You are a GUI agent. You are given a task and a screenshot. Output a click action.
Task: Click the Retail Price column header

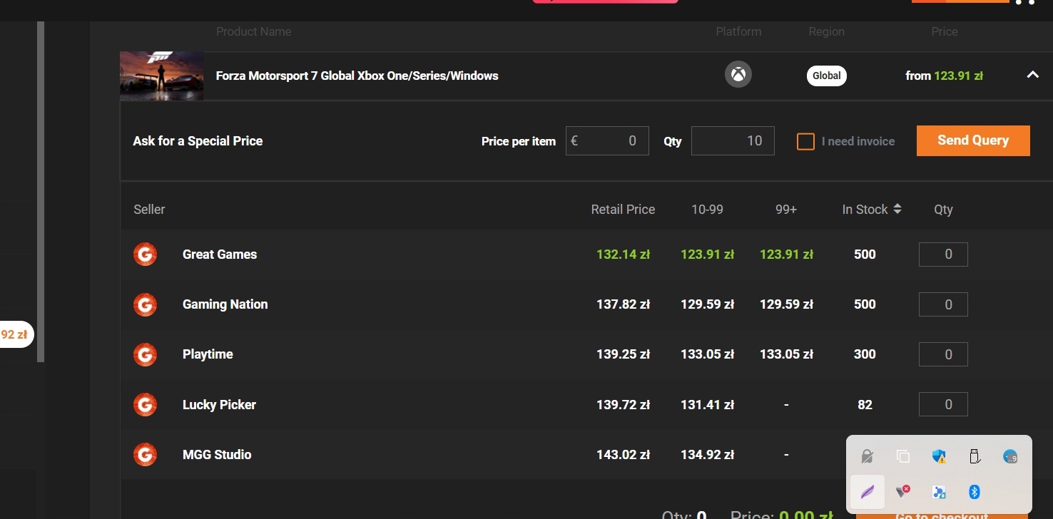pos(623,210)
